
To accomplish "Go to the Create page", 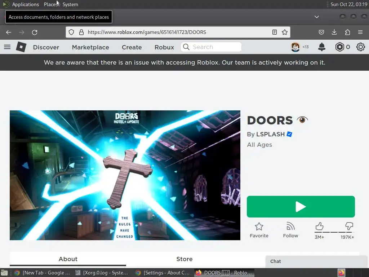I will (132, 47).
